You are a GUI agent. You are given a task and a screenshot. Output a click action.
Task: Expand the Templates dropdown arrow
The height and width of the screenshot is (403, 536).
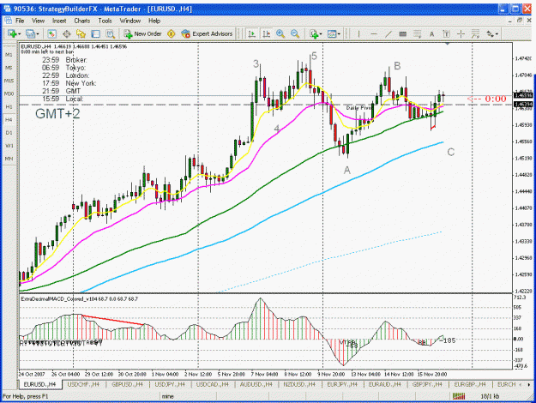point(339,34)
